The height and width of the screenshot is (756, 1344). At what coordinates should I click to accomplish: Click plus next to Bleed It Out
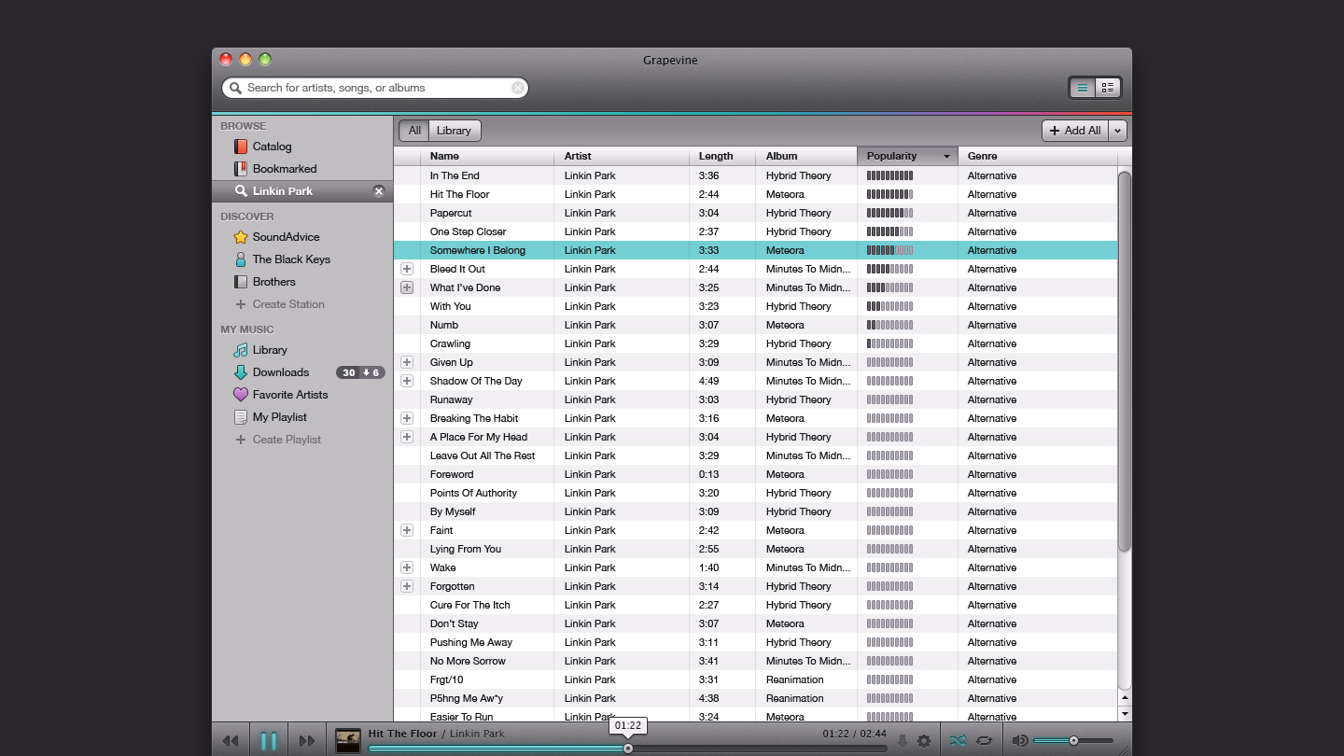[407, 269]
